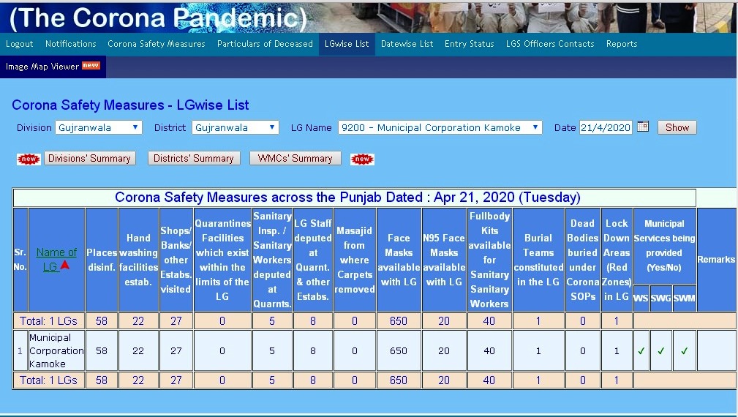The image size is (738, 417).
Task: Click the N95 Face Masks header
Action: tap(444, 260)
